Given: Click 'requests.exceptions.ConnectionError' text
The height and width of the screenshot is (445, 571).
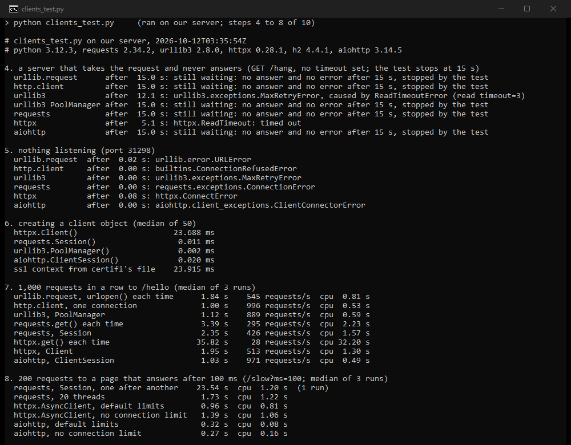Looking at the screenshot, I should (x=235, y=187).
